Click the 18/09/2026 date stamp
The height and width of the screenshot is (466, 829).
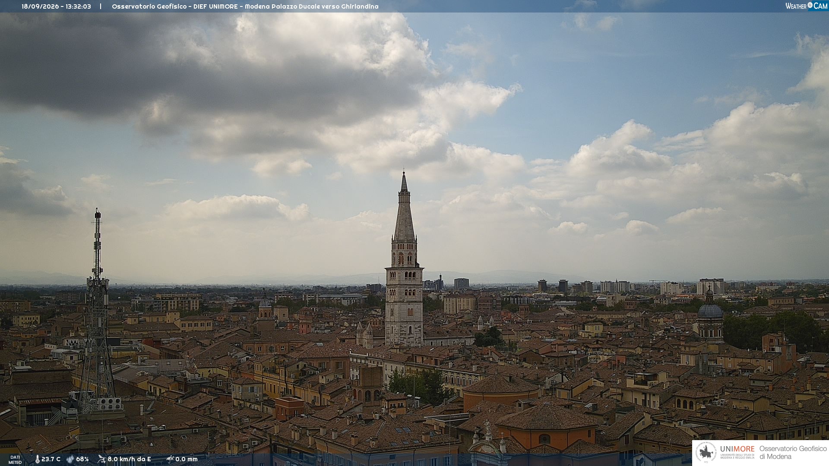tap(40, 6)
